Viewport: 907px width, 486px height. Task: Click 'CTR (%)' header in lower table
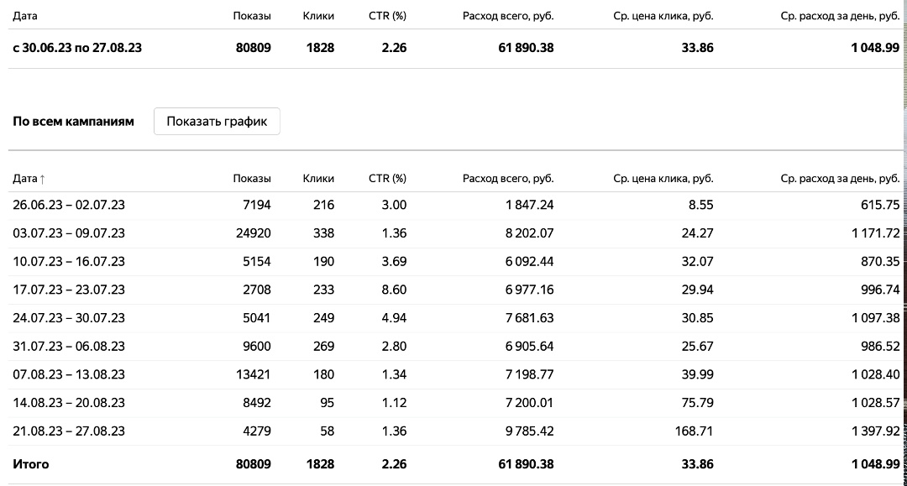[387, 178]
